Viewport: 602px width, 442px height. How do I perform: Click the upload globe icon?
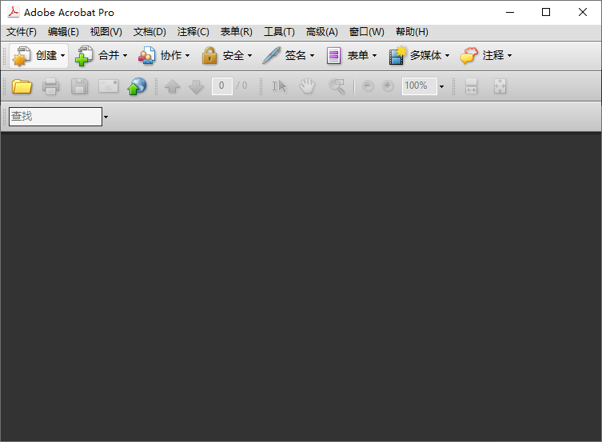[137, 86]
